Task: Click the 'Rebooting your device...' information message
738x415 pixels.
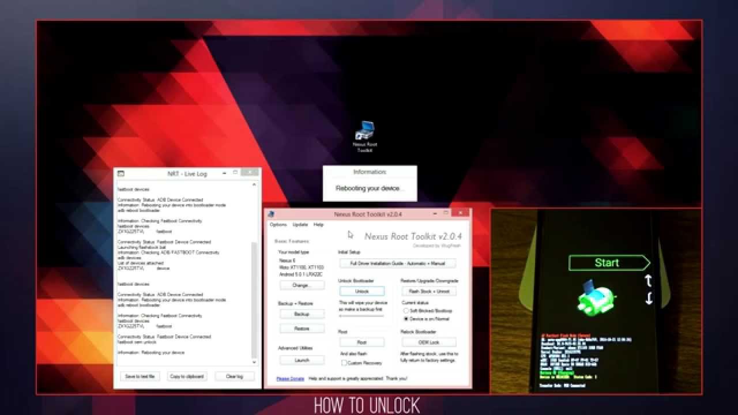Action: pos(368,188)
